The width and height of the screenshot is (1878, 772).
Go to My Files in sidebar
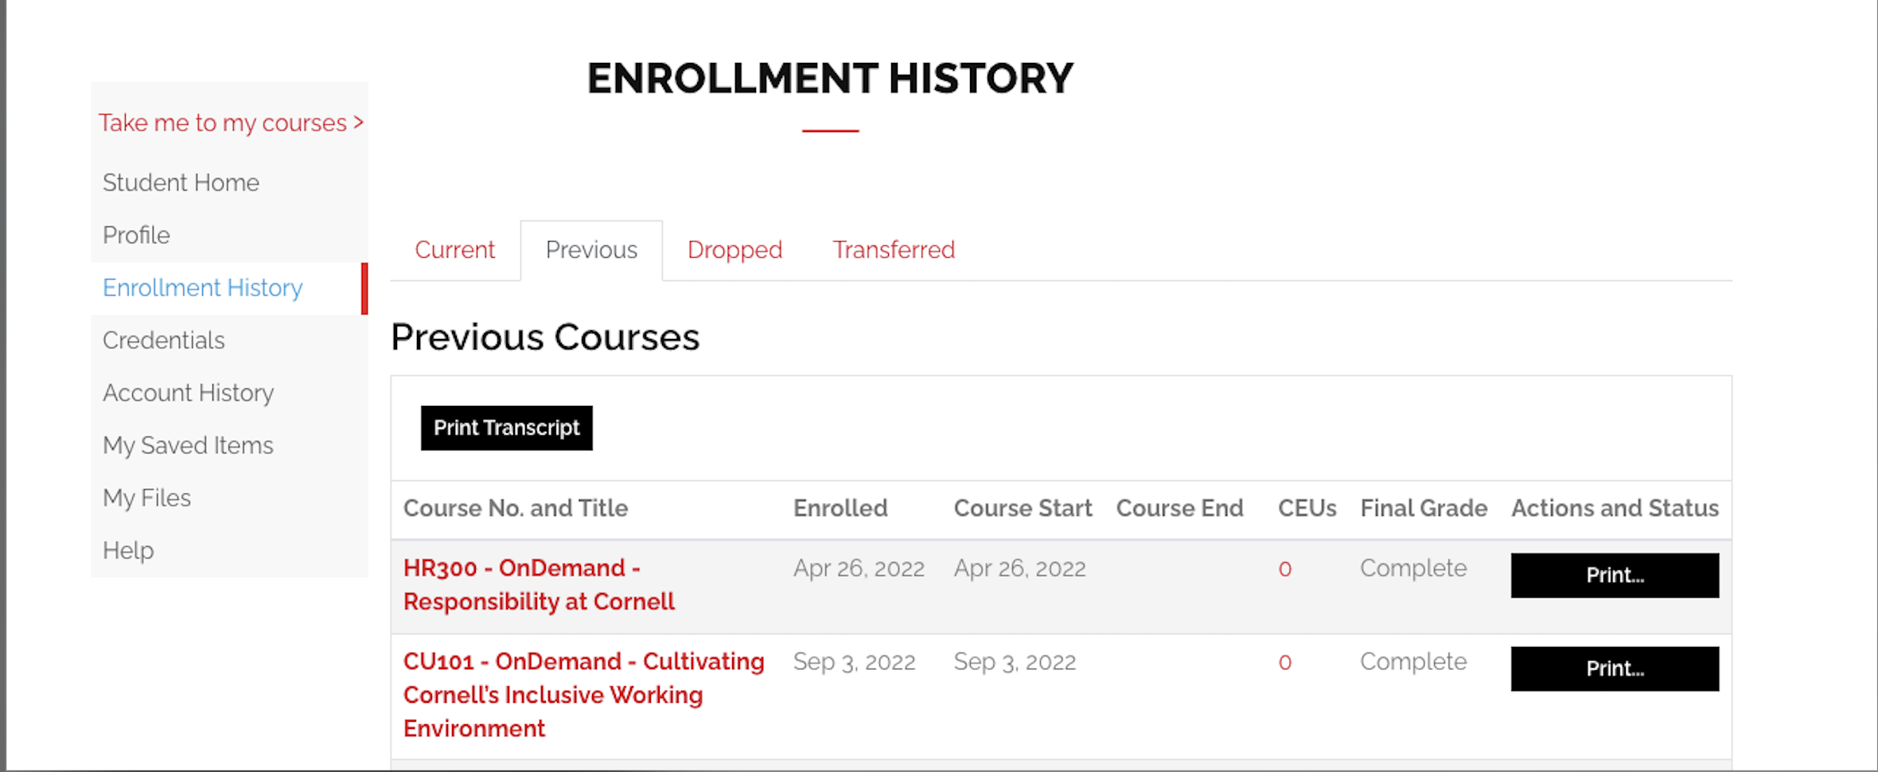tap(146, 498)
